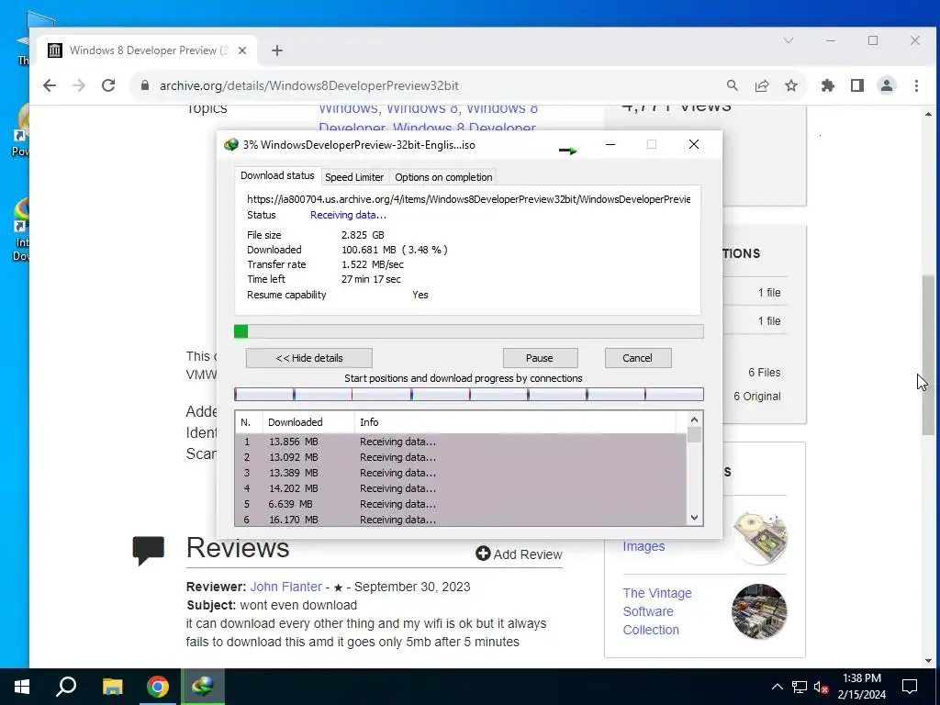Open the taskbar clock and date
The image size is (940, 705).
[862, 687]
